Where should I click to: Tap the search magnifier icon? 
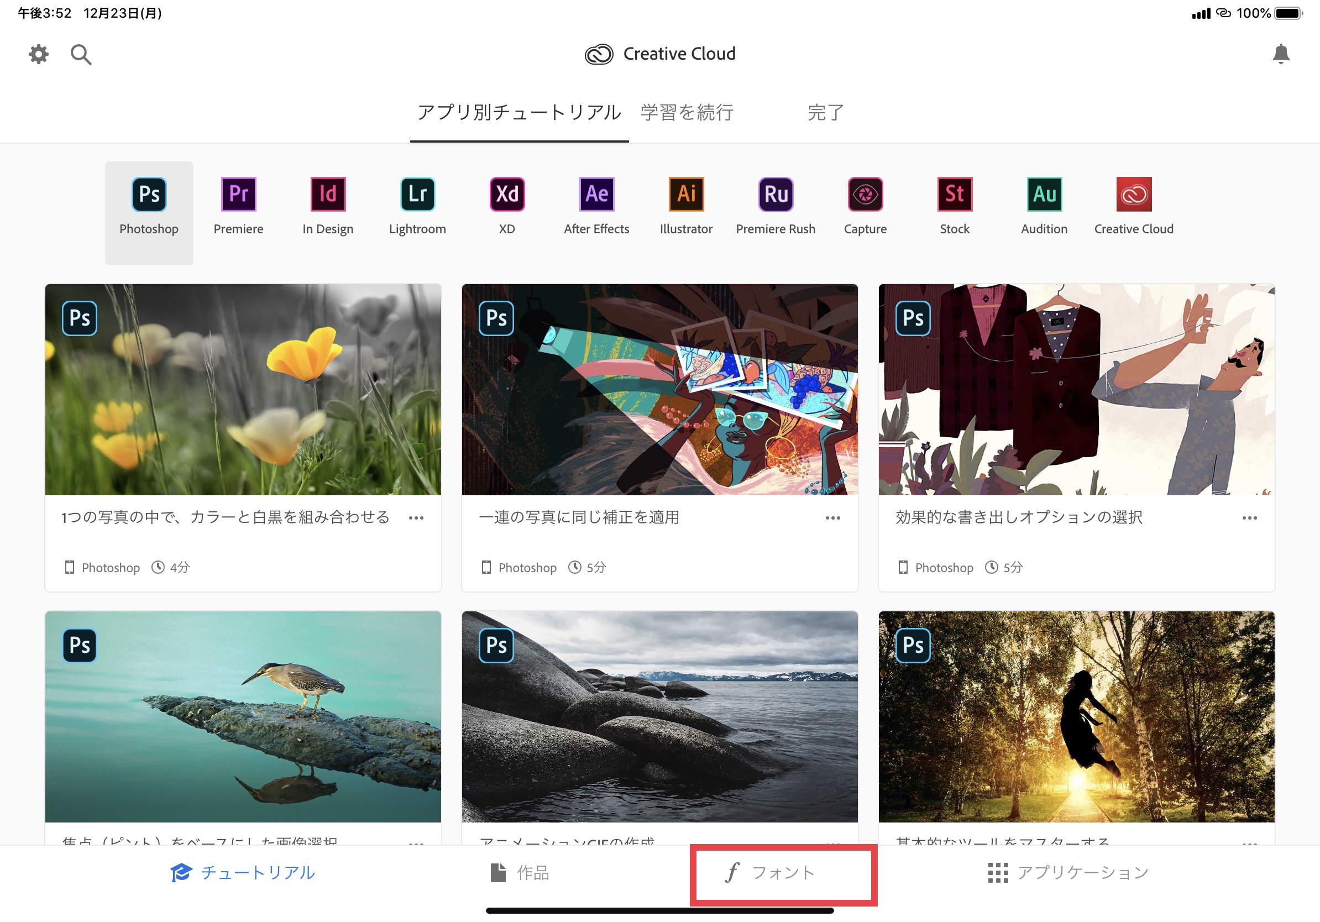(x=81, y=55)
